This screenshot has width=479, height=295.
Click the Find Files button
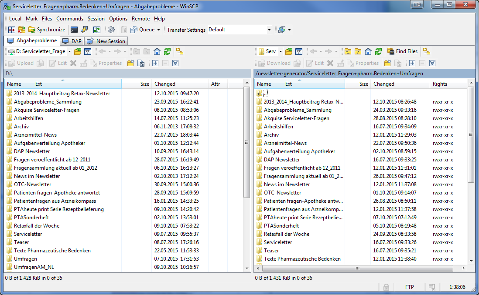(402, 51)
